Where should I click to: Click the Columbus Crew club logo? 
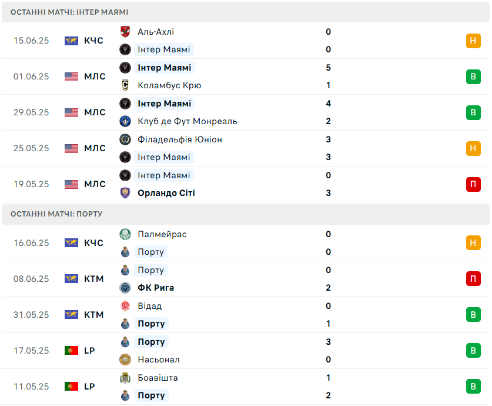click(125, 85)
